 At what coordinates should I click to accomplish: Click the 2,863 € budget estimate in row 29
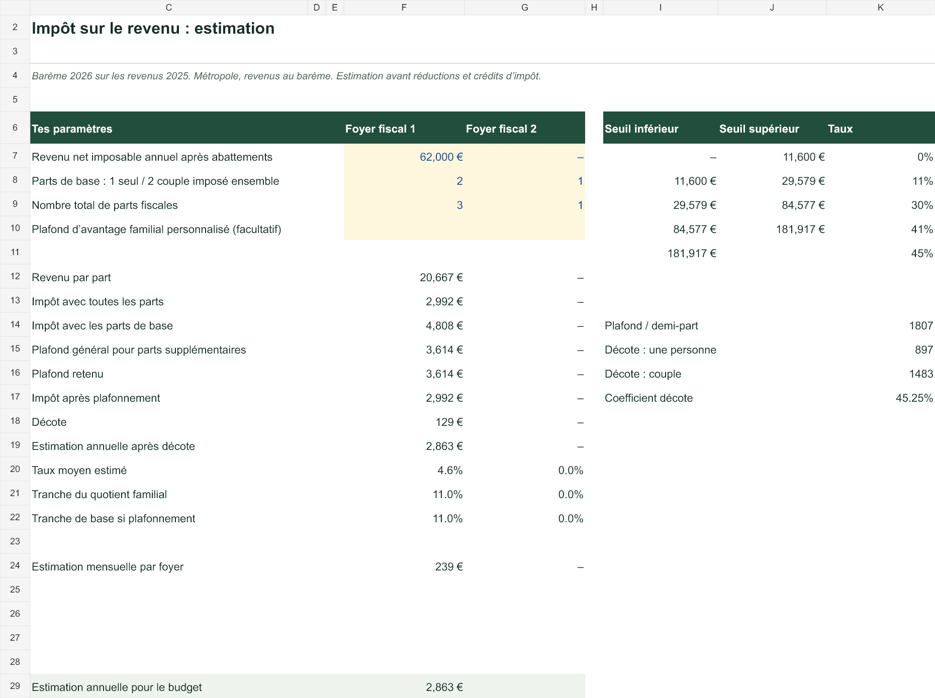[444, 687]
